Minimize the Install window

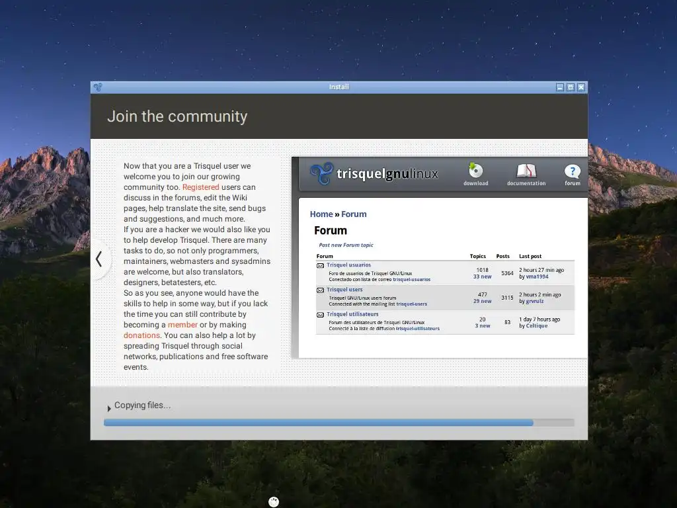[x=560, y=87]
